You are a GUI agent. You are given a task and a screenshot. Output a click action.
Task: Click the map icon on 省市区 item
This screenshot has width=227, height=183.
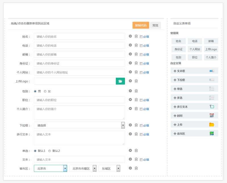pyautogui.click(x=212, y=133)
